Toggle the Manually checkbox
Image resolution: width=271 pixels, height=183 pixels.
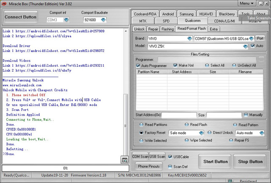tap(246, 115)
